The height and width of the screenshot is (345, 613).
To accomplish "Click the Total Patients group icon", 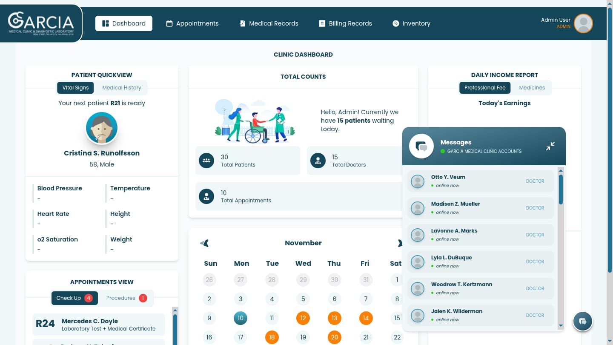I will click(x=206, y=161).
